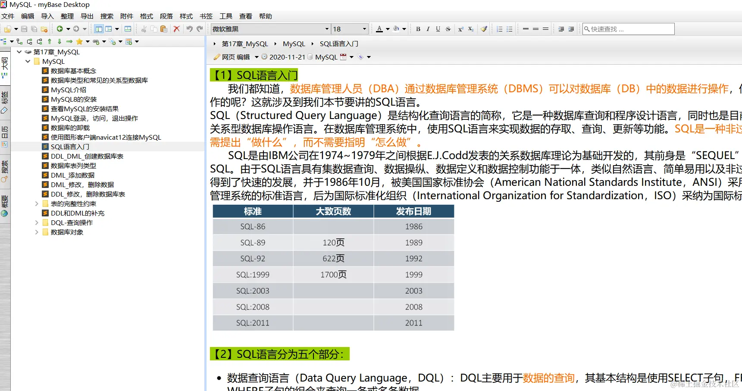
Task: Click inside the 快速查找 search field
Action: (628, 29)
